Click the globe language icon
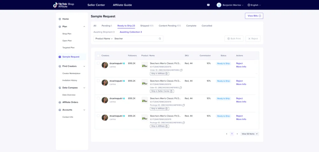319x152 pixels. coord(249,5)
